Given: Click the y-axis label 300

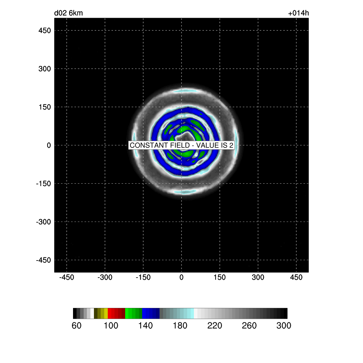Looking at the screenshot, I should click(44, 69).
